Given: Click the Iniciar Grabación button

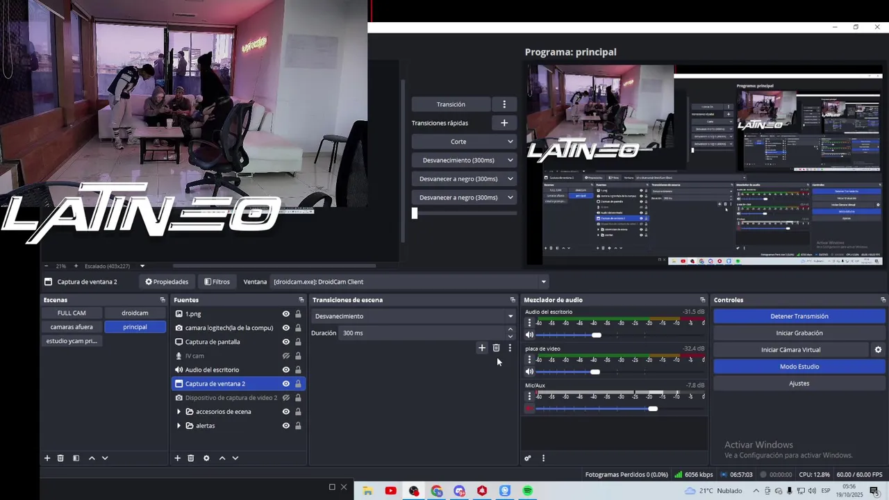Looking at the screenshot, I should [x=799, y=333].
